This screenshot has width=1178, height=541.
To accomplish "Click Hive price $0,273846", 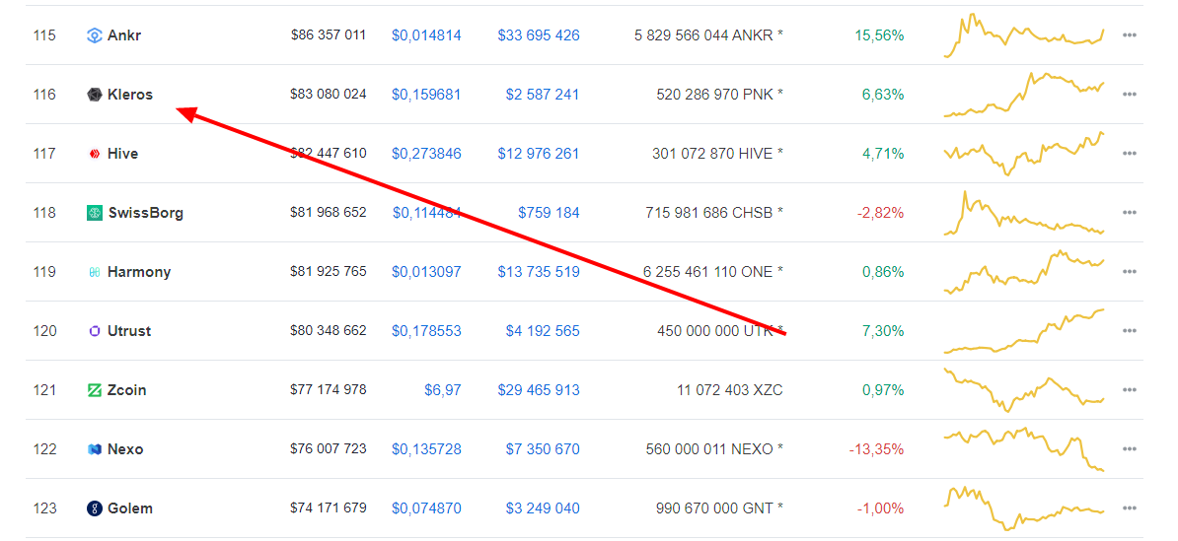I will (x=426, y=154).
